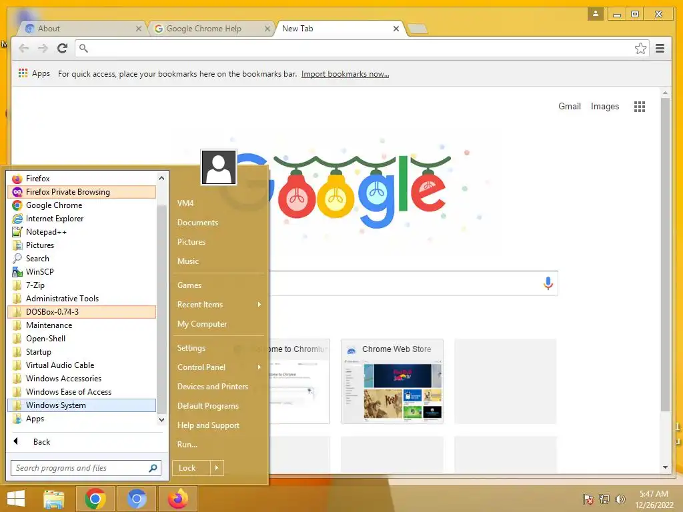
Task: Switch to the About tab
Action: pyautogui.click(x=83, y=29)
